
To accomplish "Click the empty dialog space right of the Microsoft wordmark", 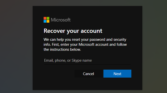I will [106, 20].
